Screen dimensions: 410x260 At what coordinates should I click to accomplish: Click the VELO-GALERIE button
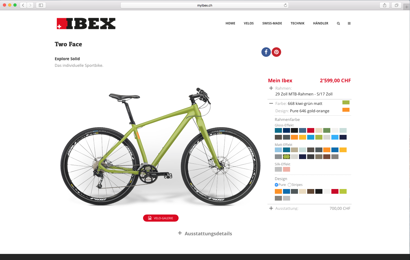click(161, 218)
